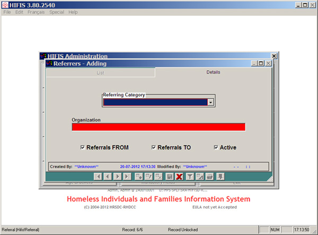Switch to the List tab

click(x=100, y=72)
